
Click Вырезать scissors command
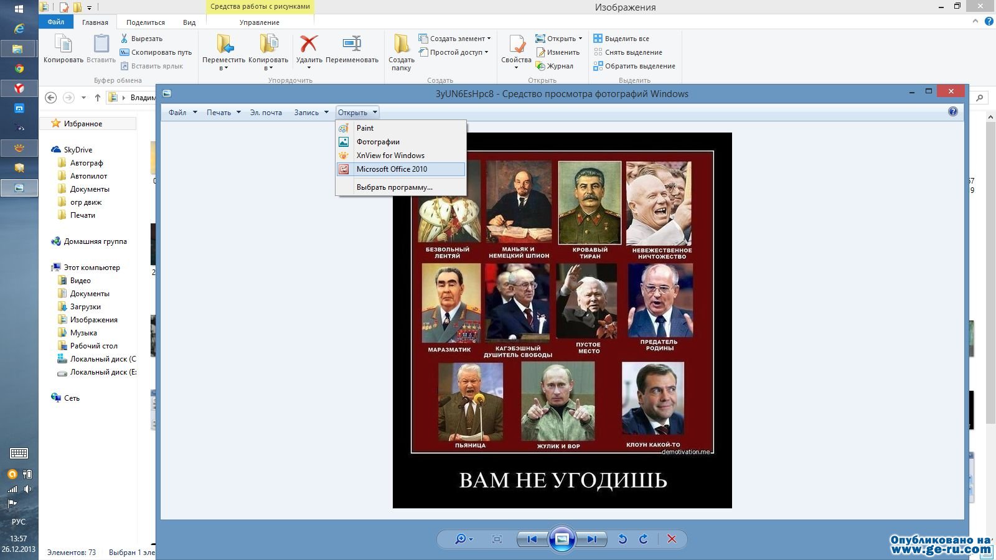click(x=141, y=39)
